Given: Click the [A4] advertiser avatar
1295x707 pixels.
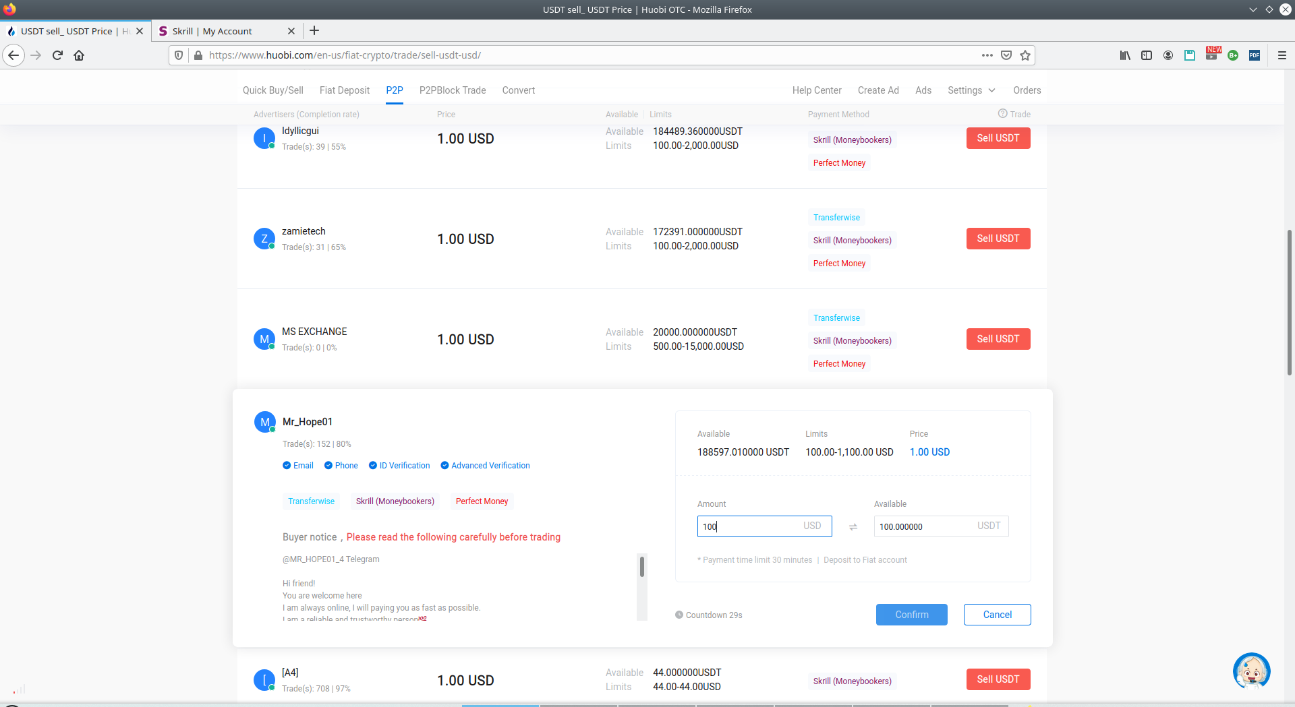Looking at the screenshot, I should 264,680.
